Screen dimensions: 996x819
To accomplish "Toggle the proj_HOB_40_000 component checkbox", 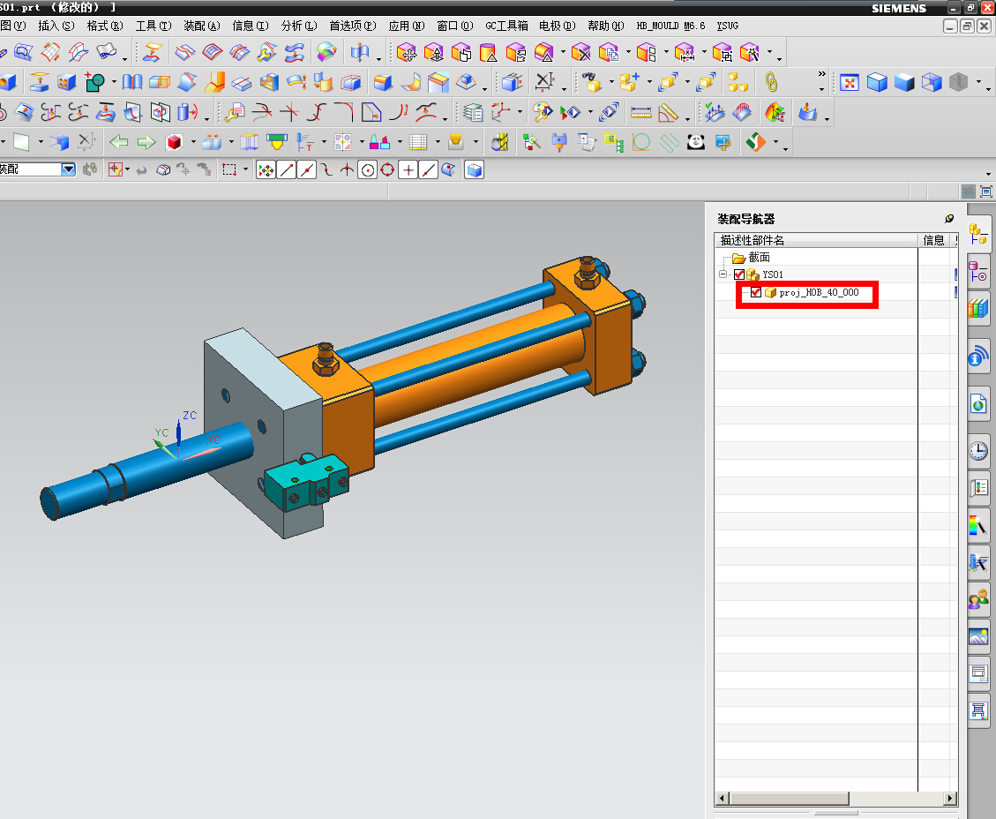I will [756, 292].
